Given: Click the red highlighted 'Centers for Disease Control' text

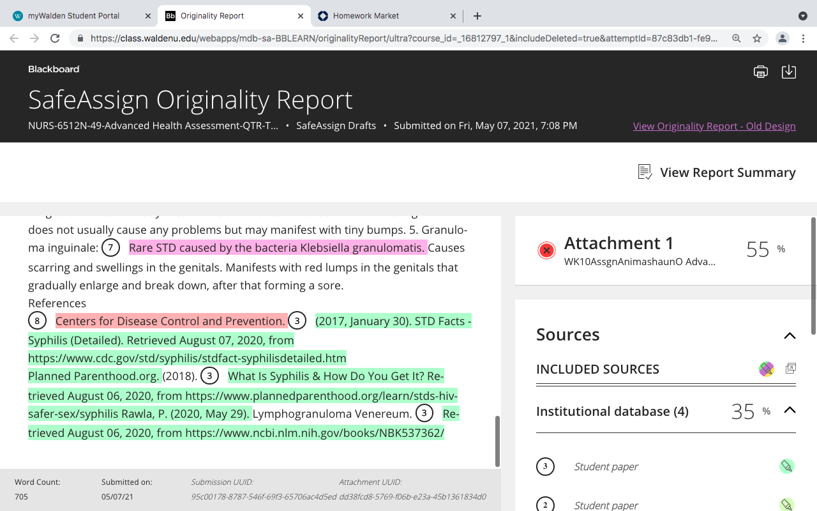Looking at the screenshot, I should (x=170, y=321).
